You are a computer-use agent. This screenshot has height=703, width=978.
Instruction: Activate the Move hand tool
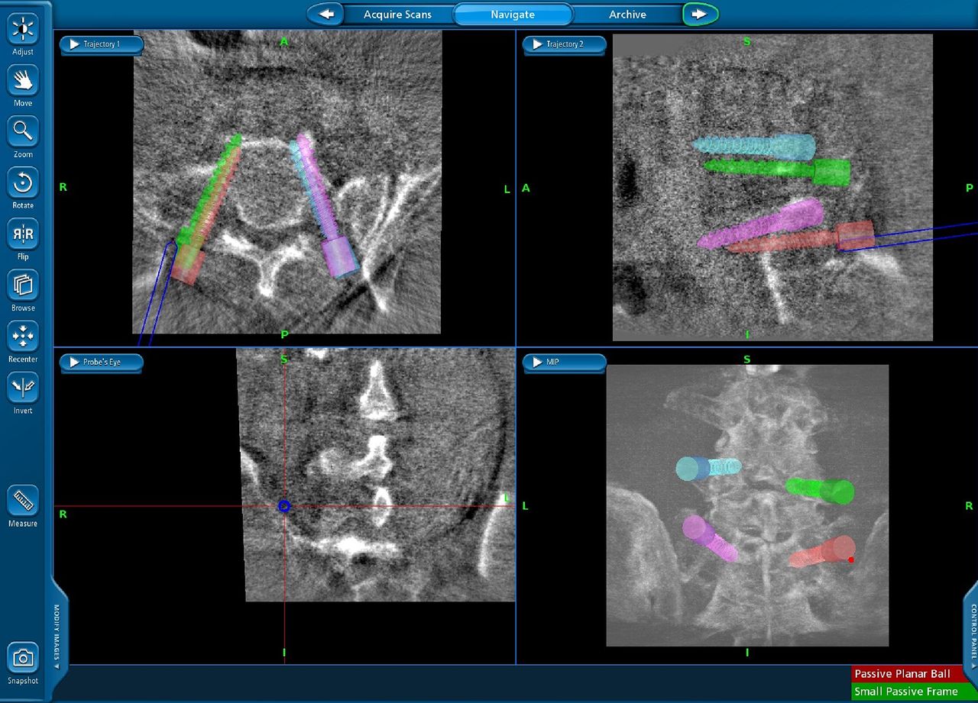click(x=23, y=81)
